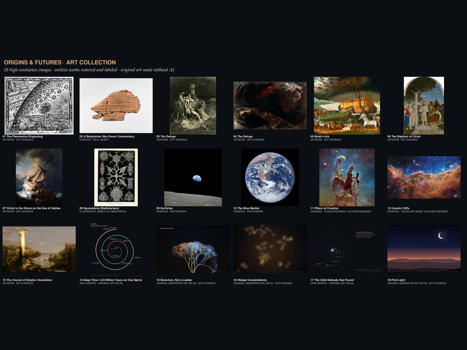The height and width of the screenshot is (350, 467).
Task: Click 'ILLUSTRATION · BASED ON OBSERVATION' label
Action: (103, 211)
